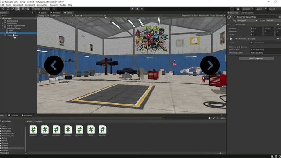
Task: Open the Waypoint menu
Action: coord(54,5)
